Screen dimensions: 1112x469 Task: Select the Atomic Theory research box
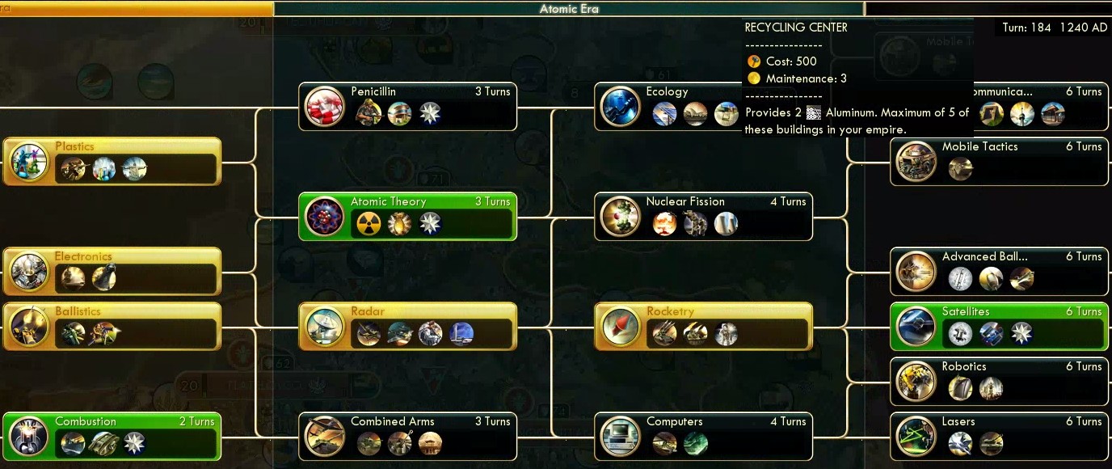tap(407, 217)
